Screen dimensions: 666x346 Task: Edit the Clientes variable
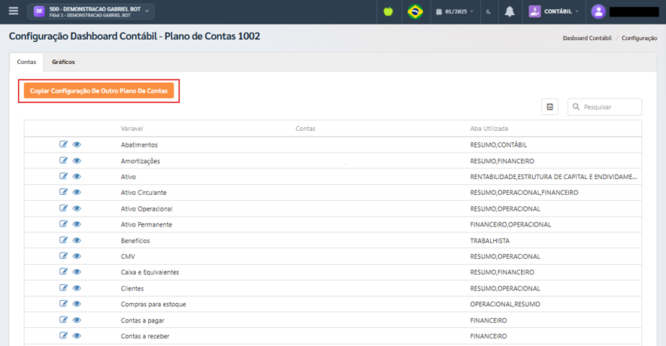[x=63, y=288]
